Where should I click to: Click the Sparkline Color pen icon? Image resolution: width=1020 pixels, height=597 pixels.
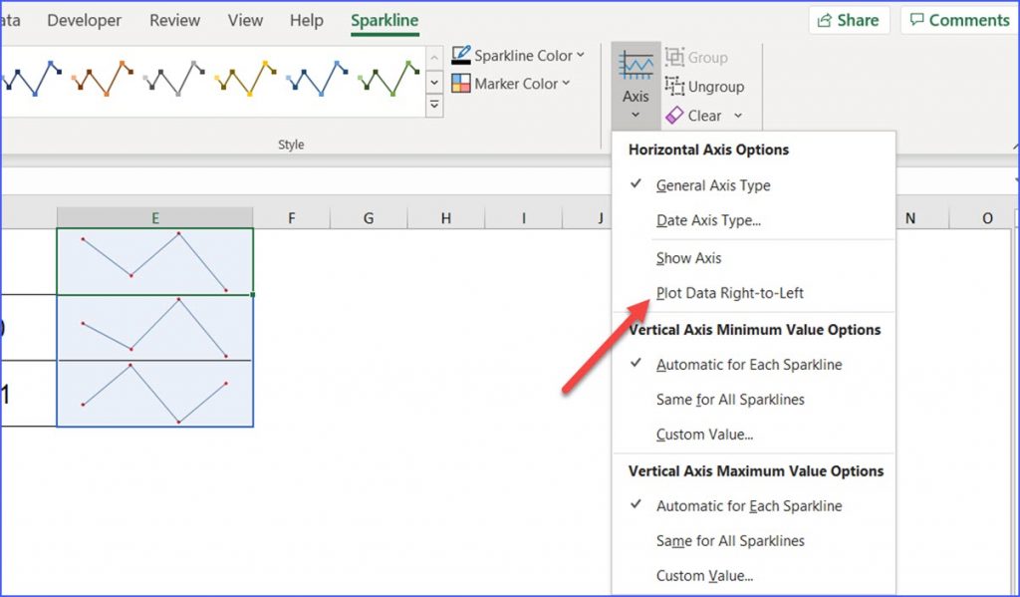coord(461,55)
